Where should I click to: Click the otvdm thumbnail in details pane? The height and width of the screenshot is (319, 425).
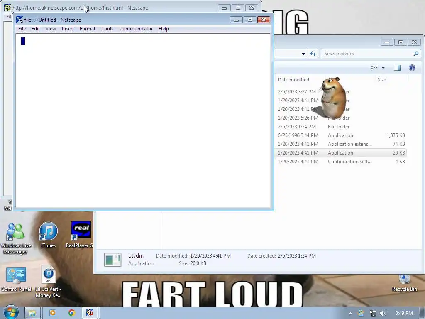112,260
